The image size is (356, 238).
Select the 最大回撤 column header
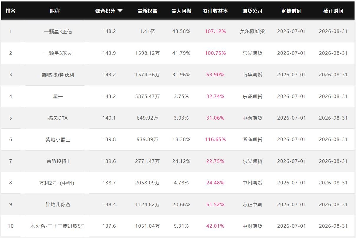click(181, 11)
